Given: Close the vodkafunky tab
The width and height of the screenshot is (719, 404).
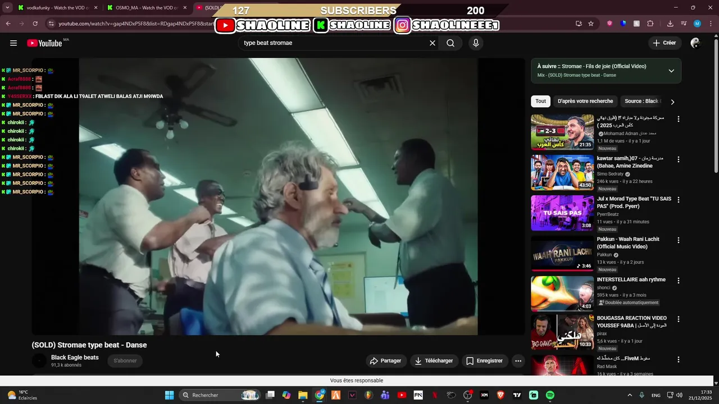Looking at the screenshot, I should (x=95, y=8).
